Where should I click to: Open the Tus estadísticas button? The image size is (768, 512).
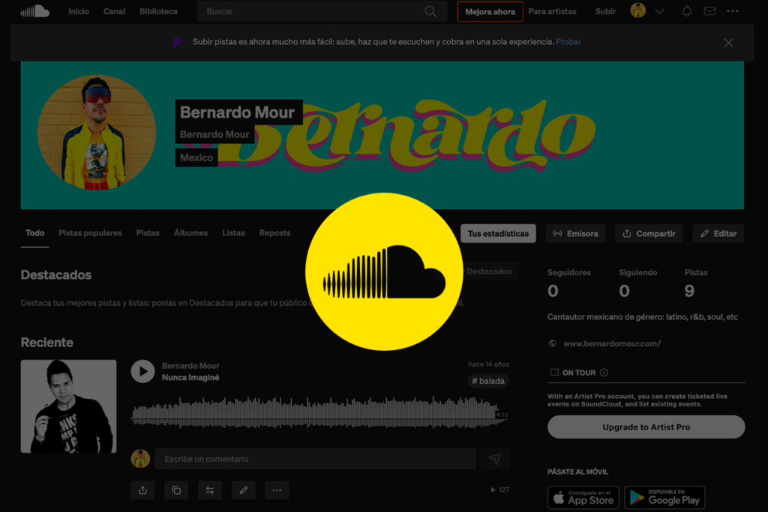point(498,234)
